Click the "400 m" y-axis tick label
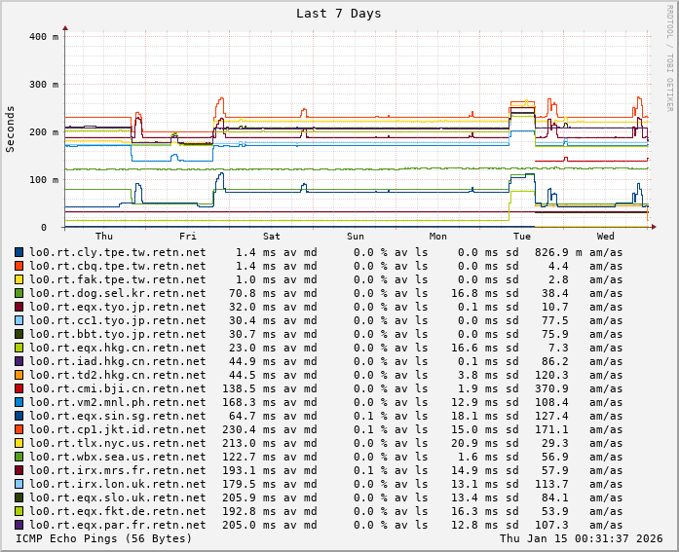This screenshot has height=552, width=679. point(43,37)
